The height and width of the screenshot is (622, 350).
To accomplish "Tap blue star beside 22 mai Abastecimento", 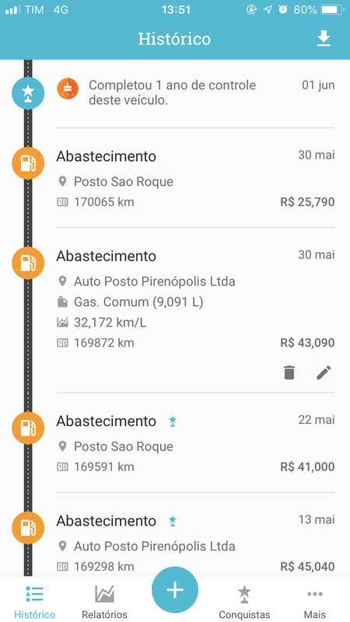I will coord(172,421).
